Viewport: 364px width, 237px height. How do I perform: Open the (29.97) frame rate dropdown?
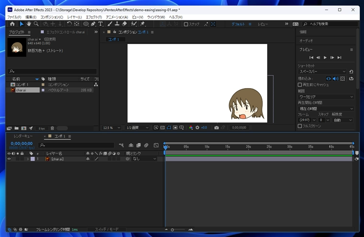[307, 120]
